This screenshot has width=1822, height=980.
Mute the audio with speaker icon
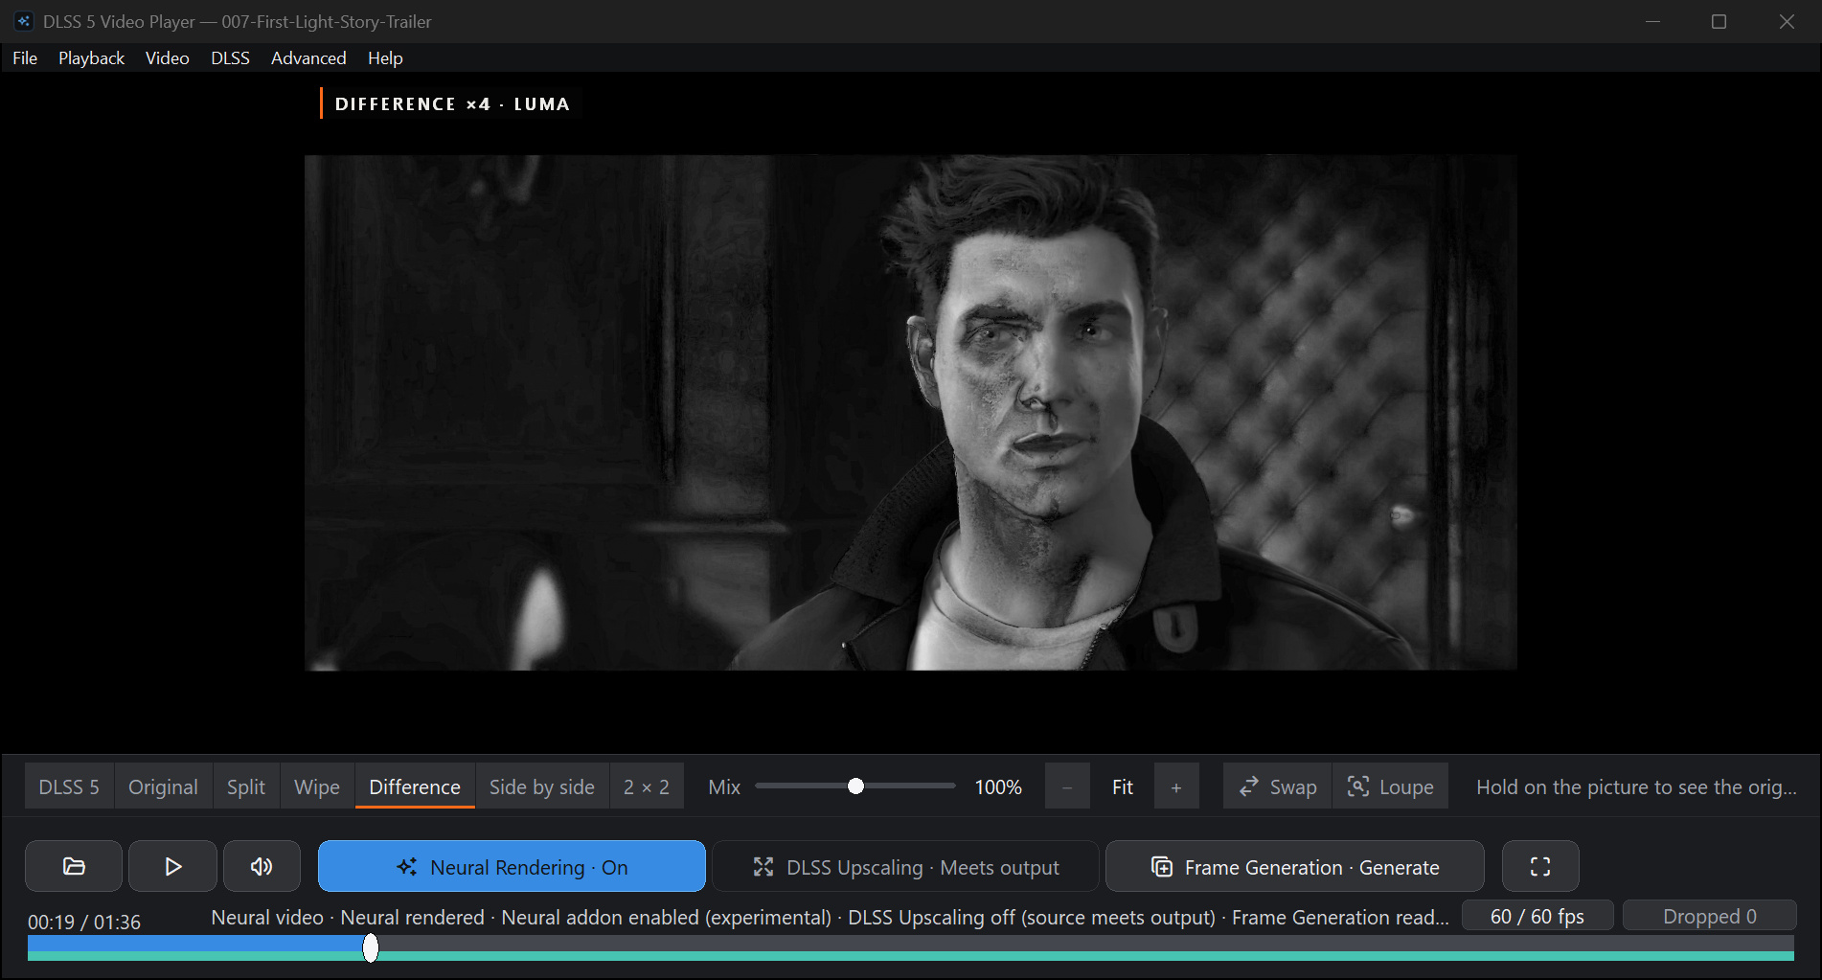point(262,866)
